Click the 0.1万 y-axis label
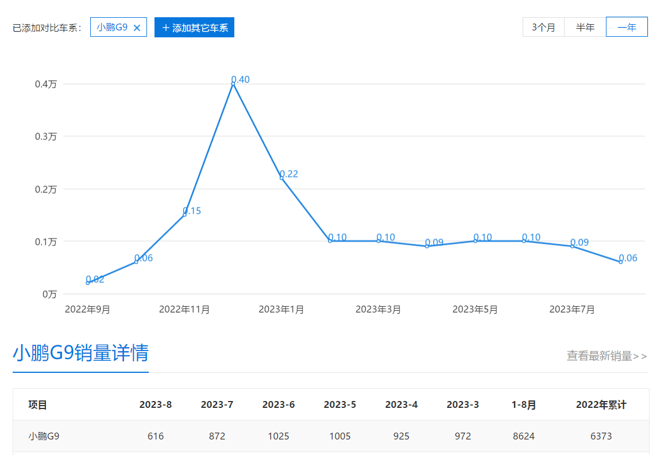This screenshot has height=455, width=653. [46, 242]
